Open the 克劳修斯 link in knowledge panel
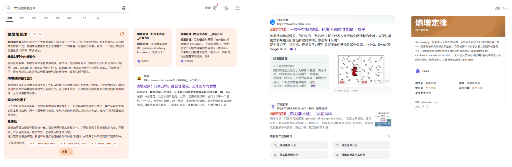The width and height of the screenshot is (512, 167). click(x=431, y=88)
